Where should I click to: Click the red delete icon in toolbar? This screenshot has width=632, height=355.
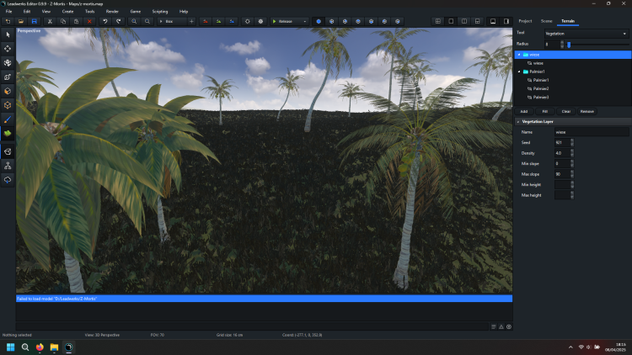[88, 21]
